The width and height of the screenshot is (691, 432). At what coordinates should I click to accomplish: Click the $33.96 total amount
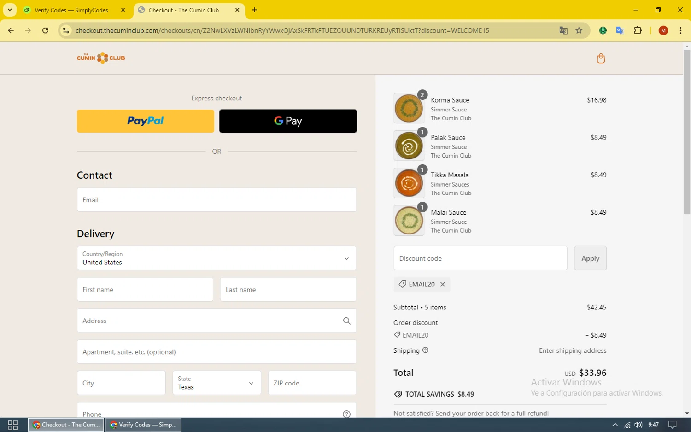(592, 373)
